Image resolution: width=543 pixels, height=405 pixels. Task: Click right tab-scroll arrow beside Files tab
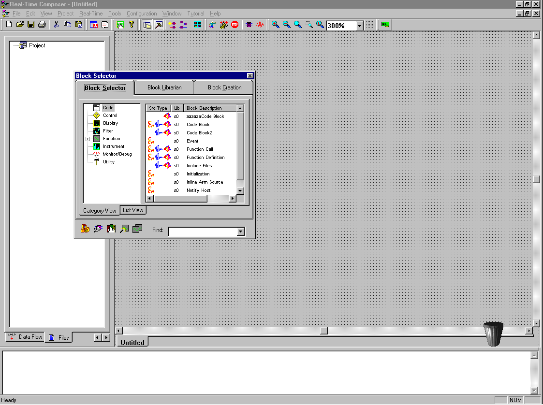click(106, 337)
